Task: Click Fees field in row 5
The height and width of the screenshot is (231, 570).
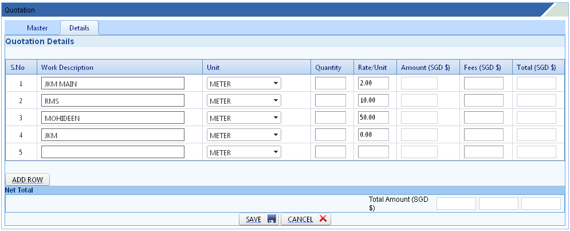Action: (484, 152)
